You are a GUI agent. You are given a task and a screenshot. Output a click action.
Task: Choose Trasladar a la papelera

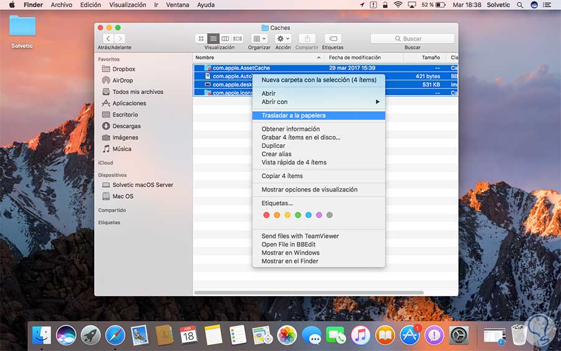point(319,115)
